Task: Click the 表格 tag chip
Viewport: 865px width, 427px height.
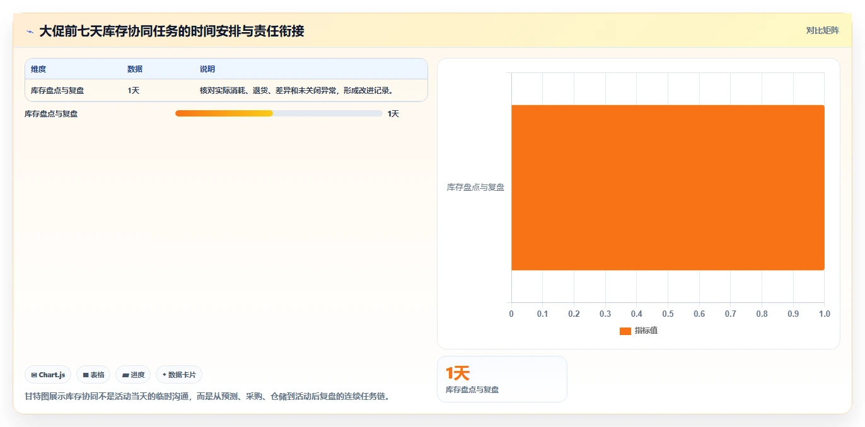Action: 93,375
